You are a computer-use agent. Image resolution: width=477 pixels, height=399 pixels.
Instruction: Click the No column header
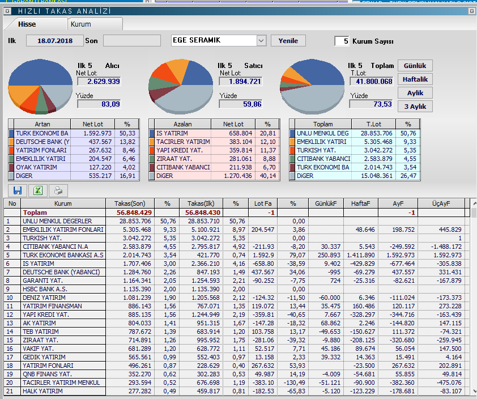(x=12, y=203)
